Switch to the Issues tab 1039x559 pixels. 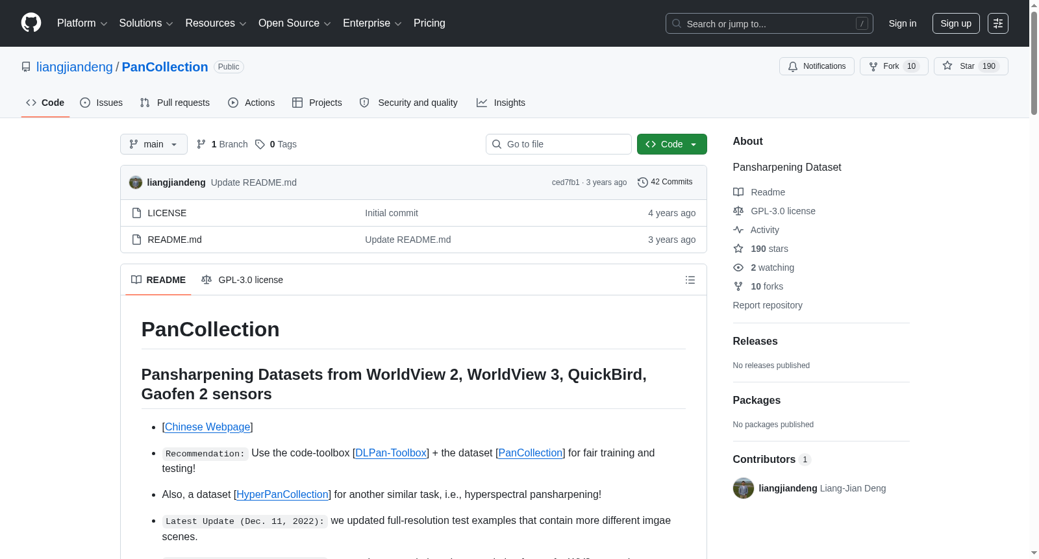101,103
